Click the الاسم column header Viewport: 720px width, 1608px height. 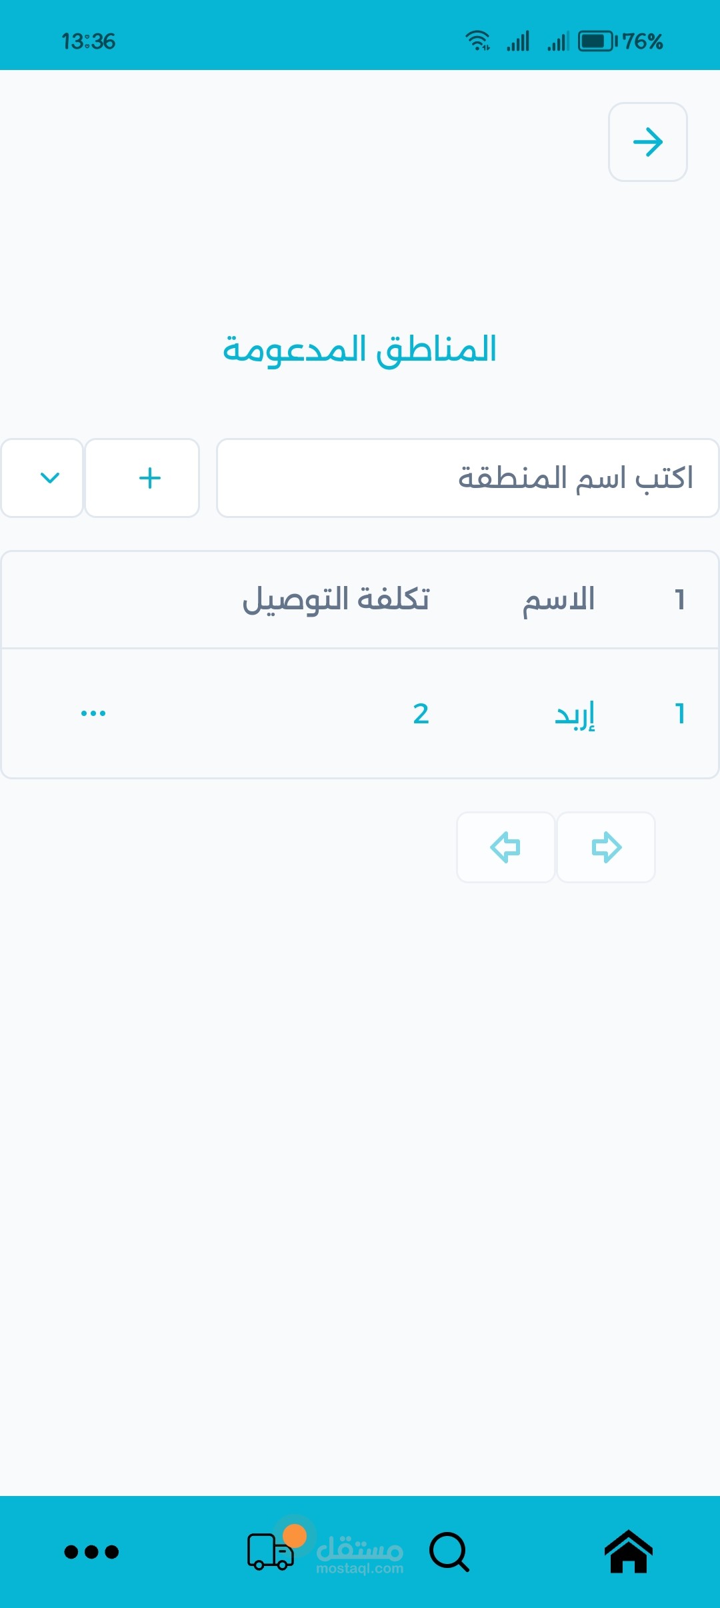pos(559,599)
